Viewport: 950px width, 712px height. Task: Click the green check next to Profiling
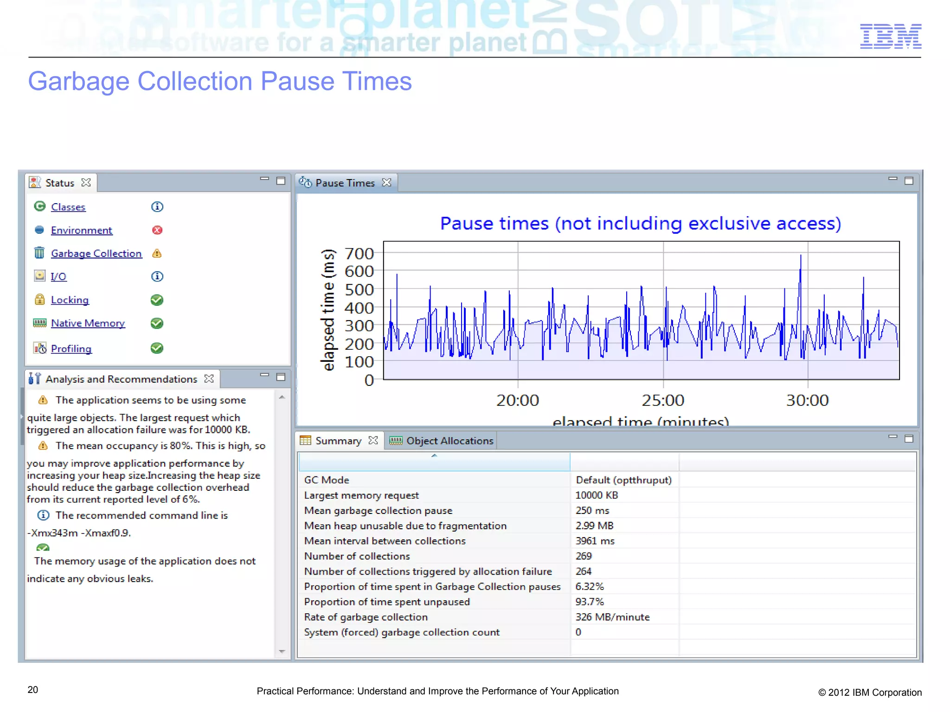pos(157,348)
